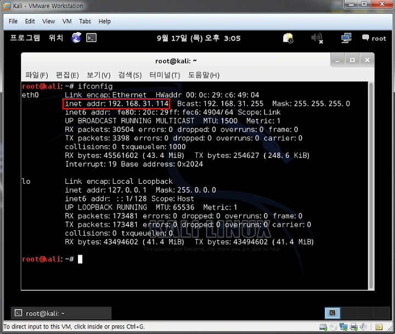
Task: Open the 터미널(T) terminal menu
Action: (165, 75)
